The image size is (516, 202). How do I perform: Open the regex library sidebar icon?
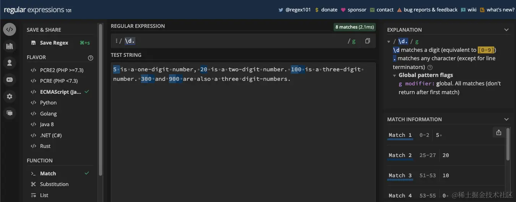pos(10,46)
